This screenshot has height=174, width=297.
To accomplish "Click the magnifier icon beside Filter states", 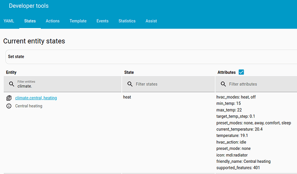I will pyautogui.click(x=130, y=84).
